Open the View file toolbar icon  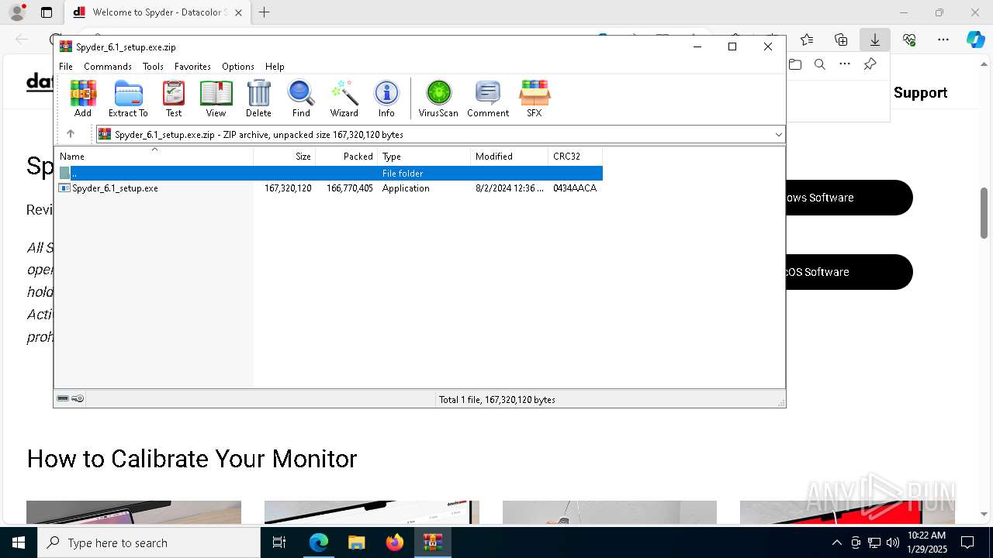pyautogui.click(x=216, y=98)
